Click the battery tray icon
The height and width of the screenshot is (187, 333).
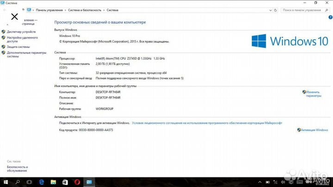(268, 182)
